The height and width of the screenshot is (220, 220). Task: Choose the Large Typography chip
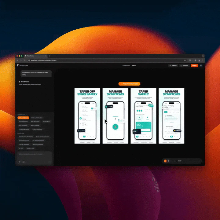click(38, 144)
